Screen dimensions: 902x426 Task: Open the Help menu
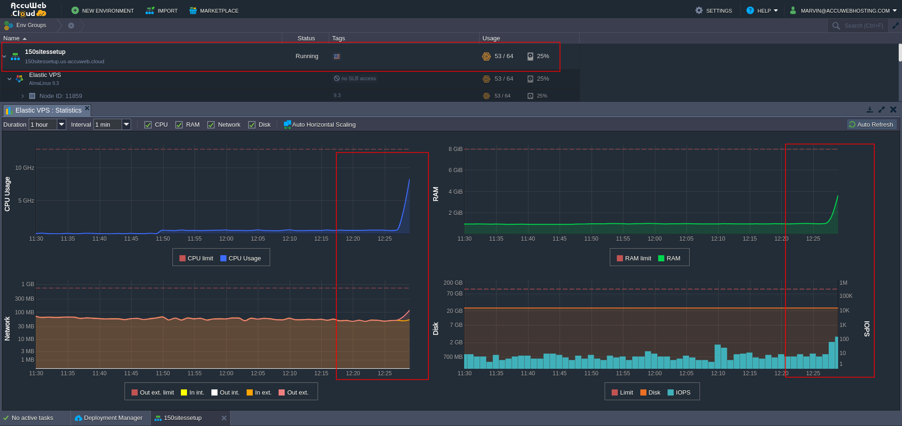click(762, 10)
